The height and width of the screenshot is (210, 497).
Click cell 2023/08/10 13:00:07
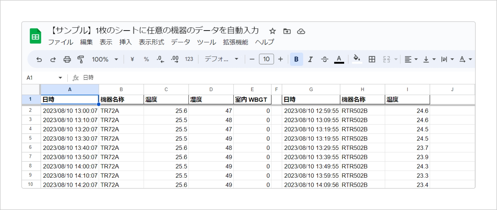point(70,111)
